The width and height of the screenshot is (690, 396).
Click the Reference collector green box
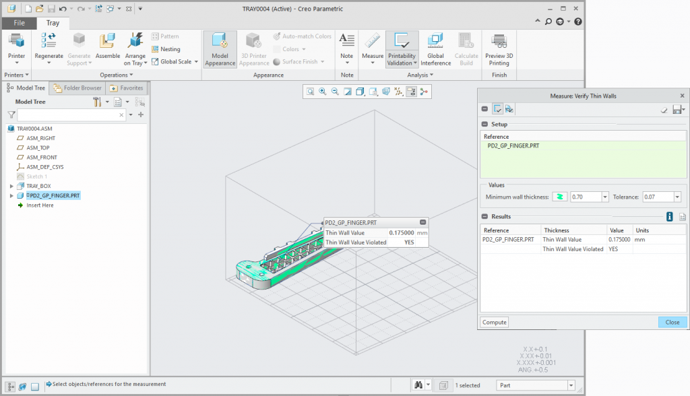click(583, 159)
